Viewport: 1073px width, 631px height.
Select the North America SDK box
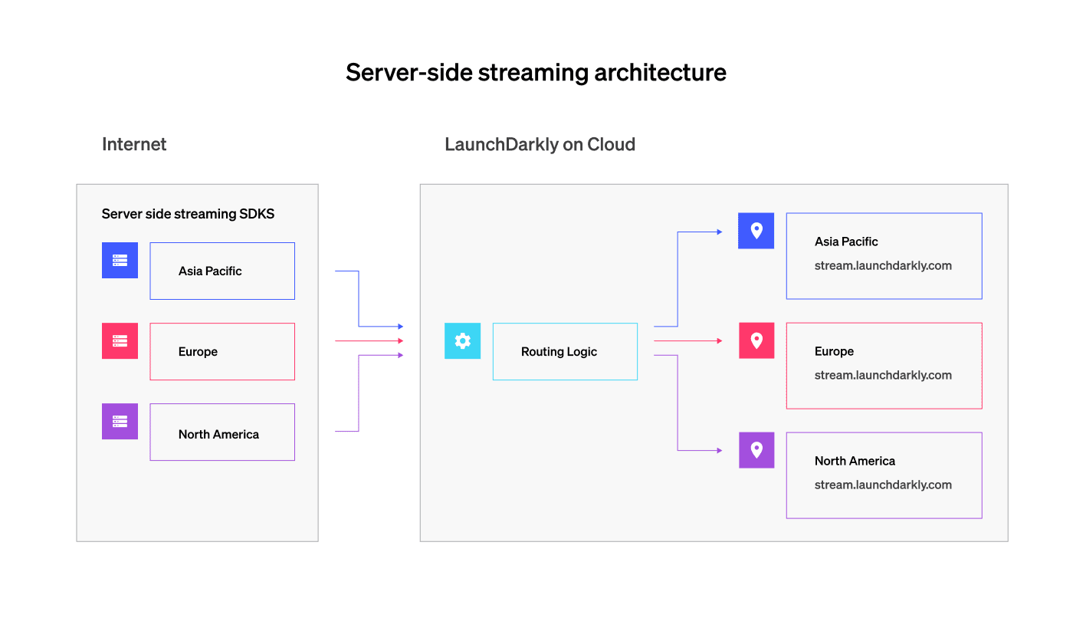click(221, 432)
